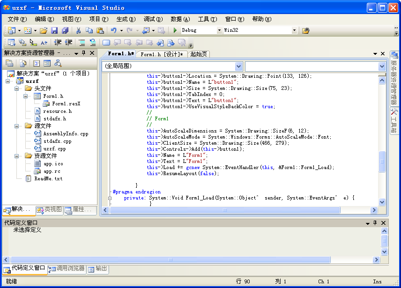Toggle auto-hide pin on Solution Explorer panel
The height and width of the screenshot is (288, 401).
point(84,53)
